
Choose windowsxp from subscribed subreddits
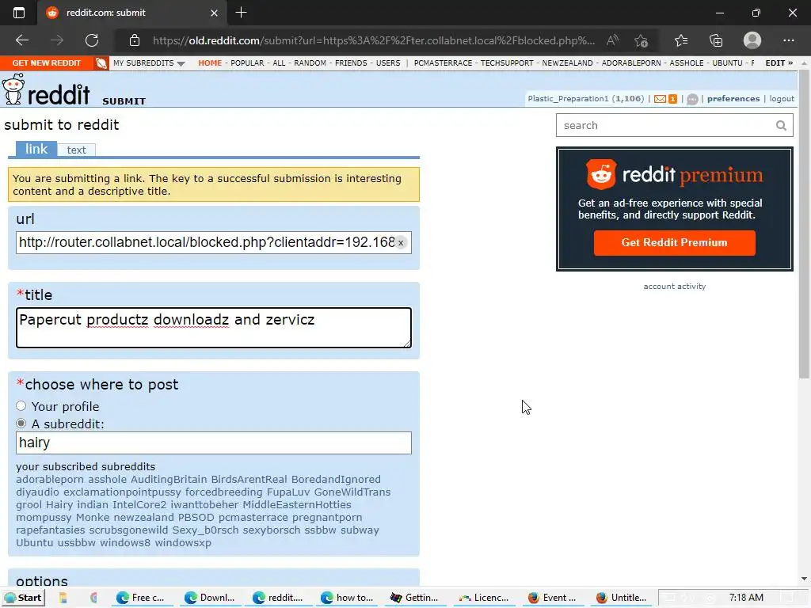point(183,543)
